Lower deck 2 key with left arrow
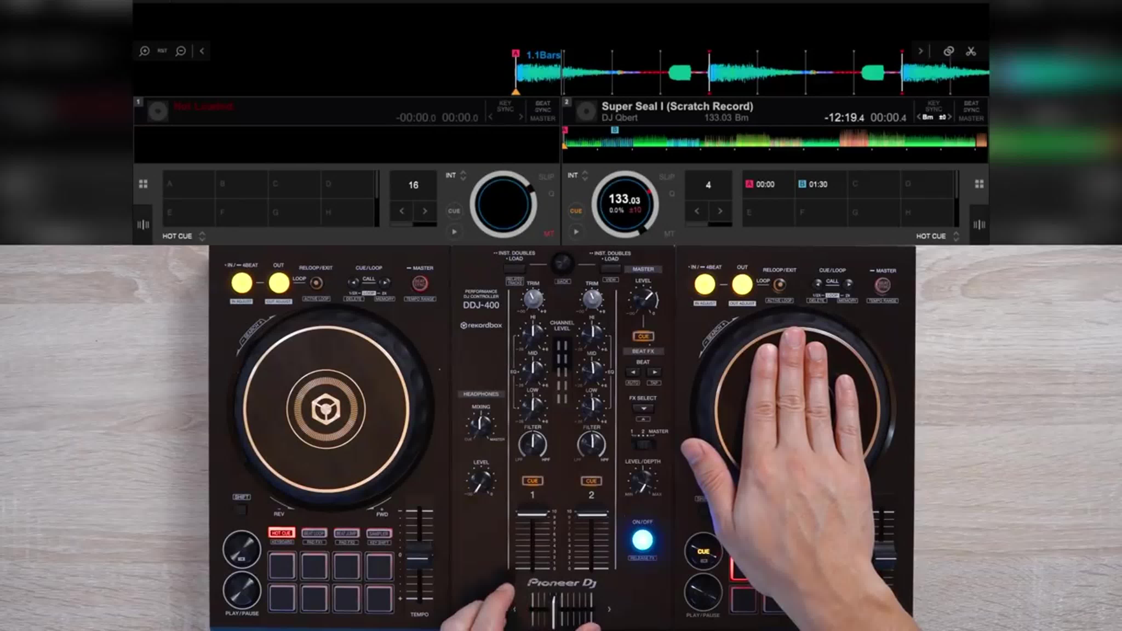Image resolution: width=1122 pixels, height=631 pixels. [918, 117]
